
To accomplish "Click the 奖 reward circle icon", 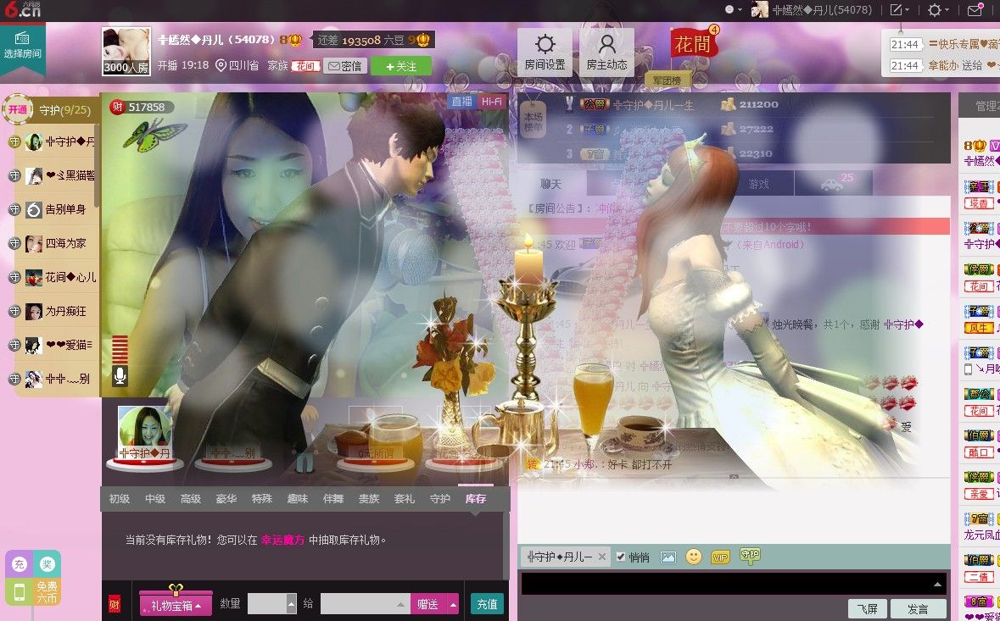I will point(47,564).
